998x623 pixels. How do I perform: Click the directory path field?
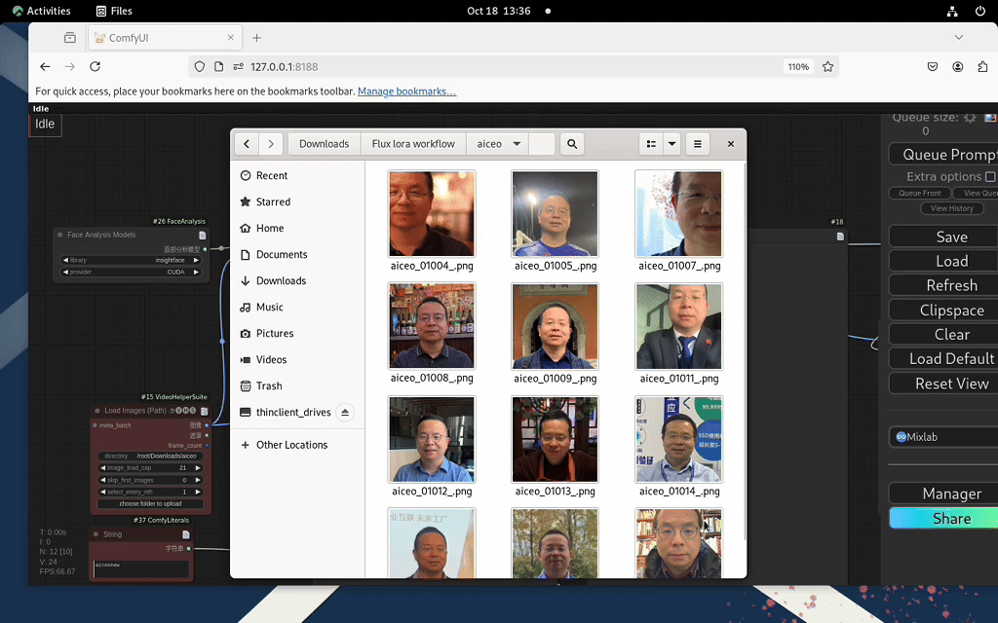click(x=150, y=456)
